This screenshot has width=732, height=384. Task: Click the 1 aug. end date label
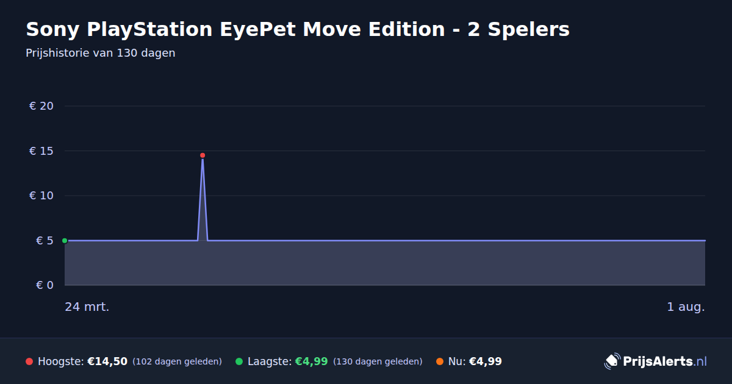pyautogui.click(x=686, y=307)
